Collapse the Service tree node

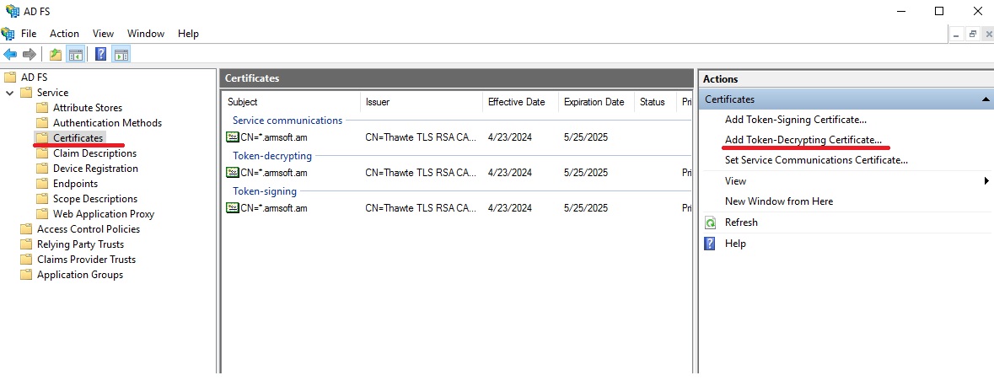[x=10, y=93]
